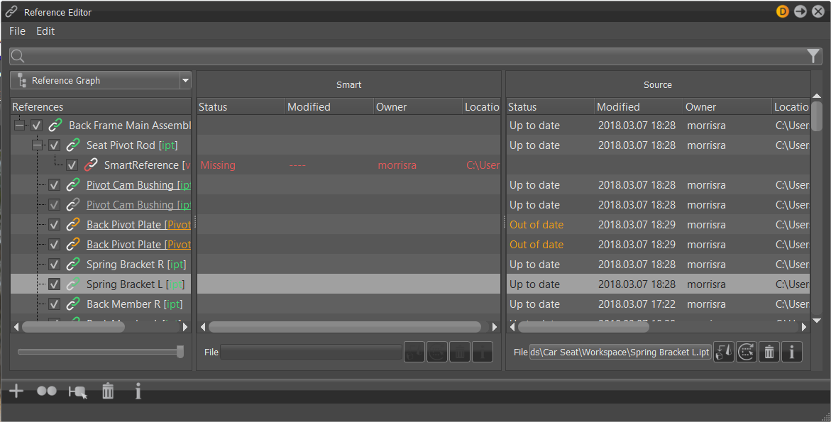The width and height of the screenshot is (831, 422).
Task: Collapse the Back Frame Main Assembly node
Action: click(18, 125)
